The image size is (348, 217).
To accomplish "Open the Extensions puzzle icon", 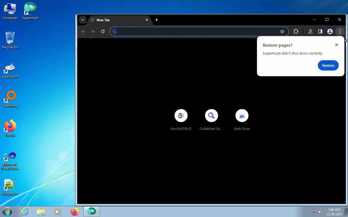I will pos(296,31).
